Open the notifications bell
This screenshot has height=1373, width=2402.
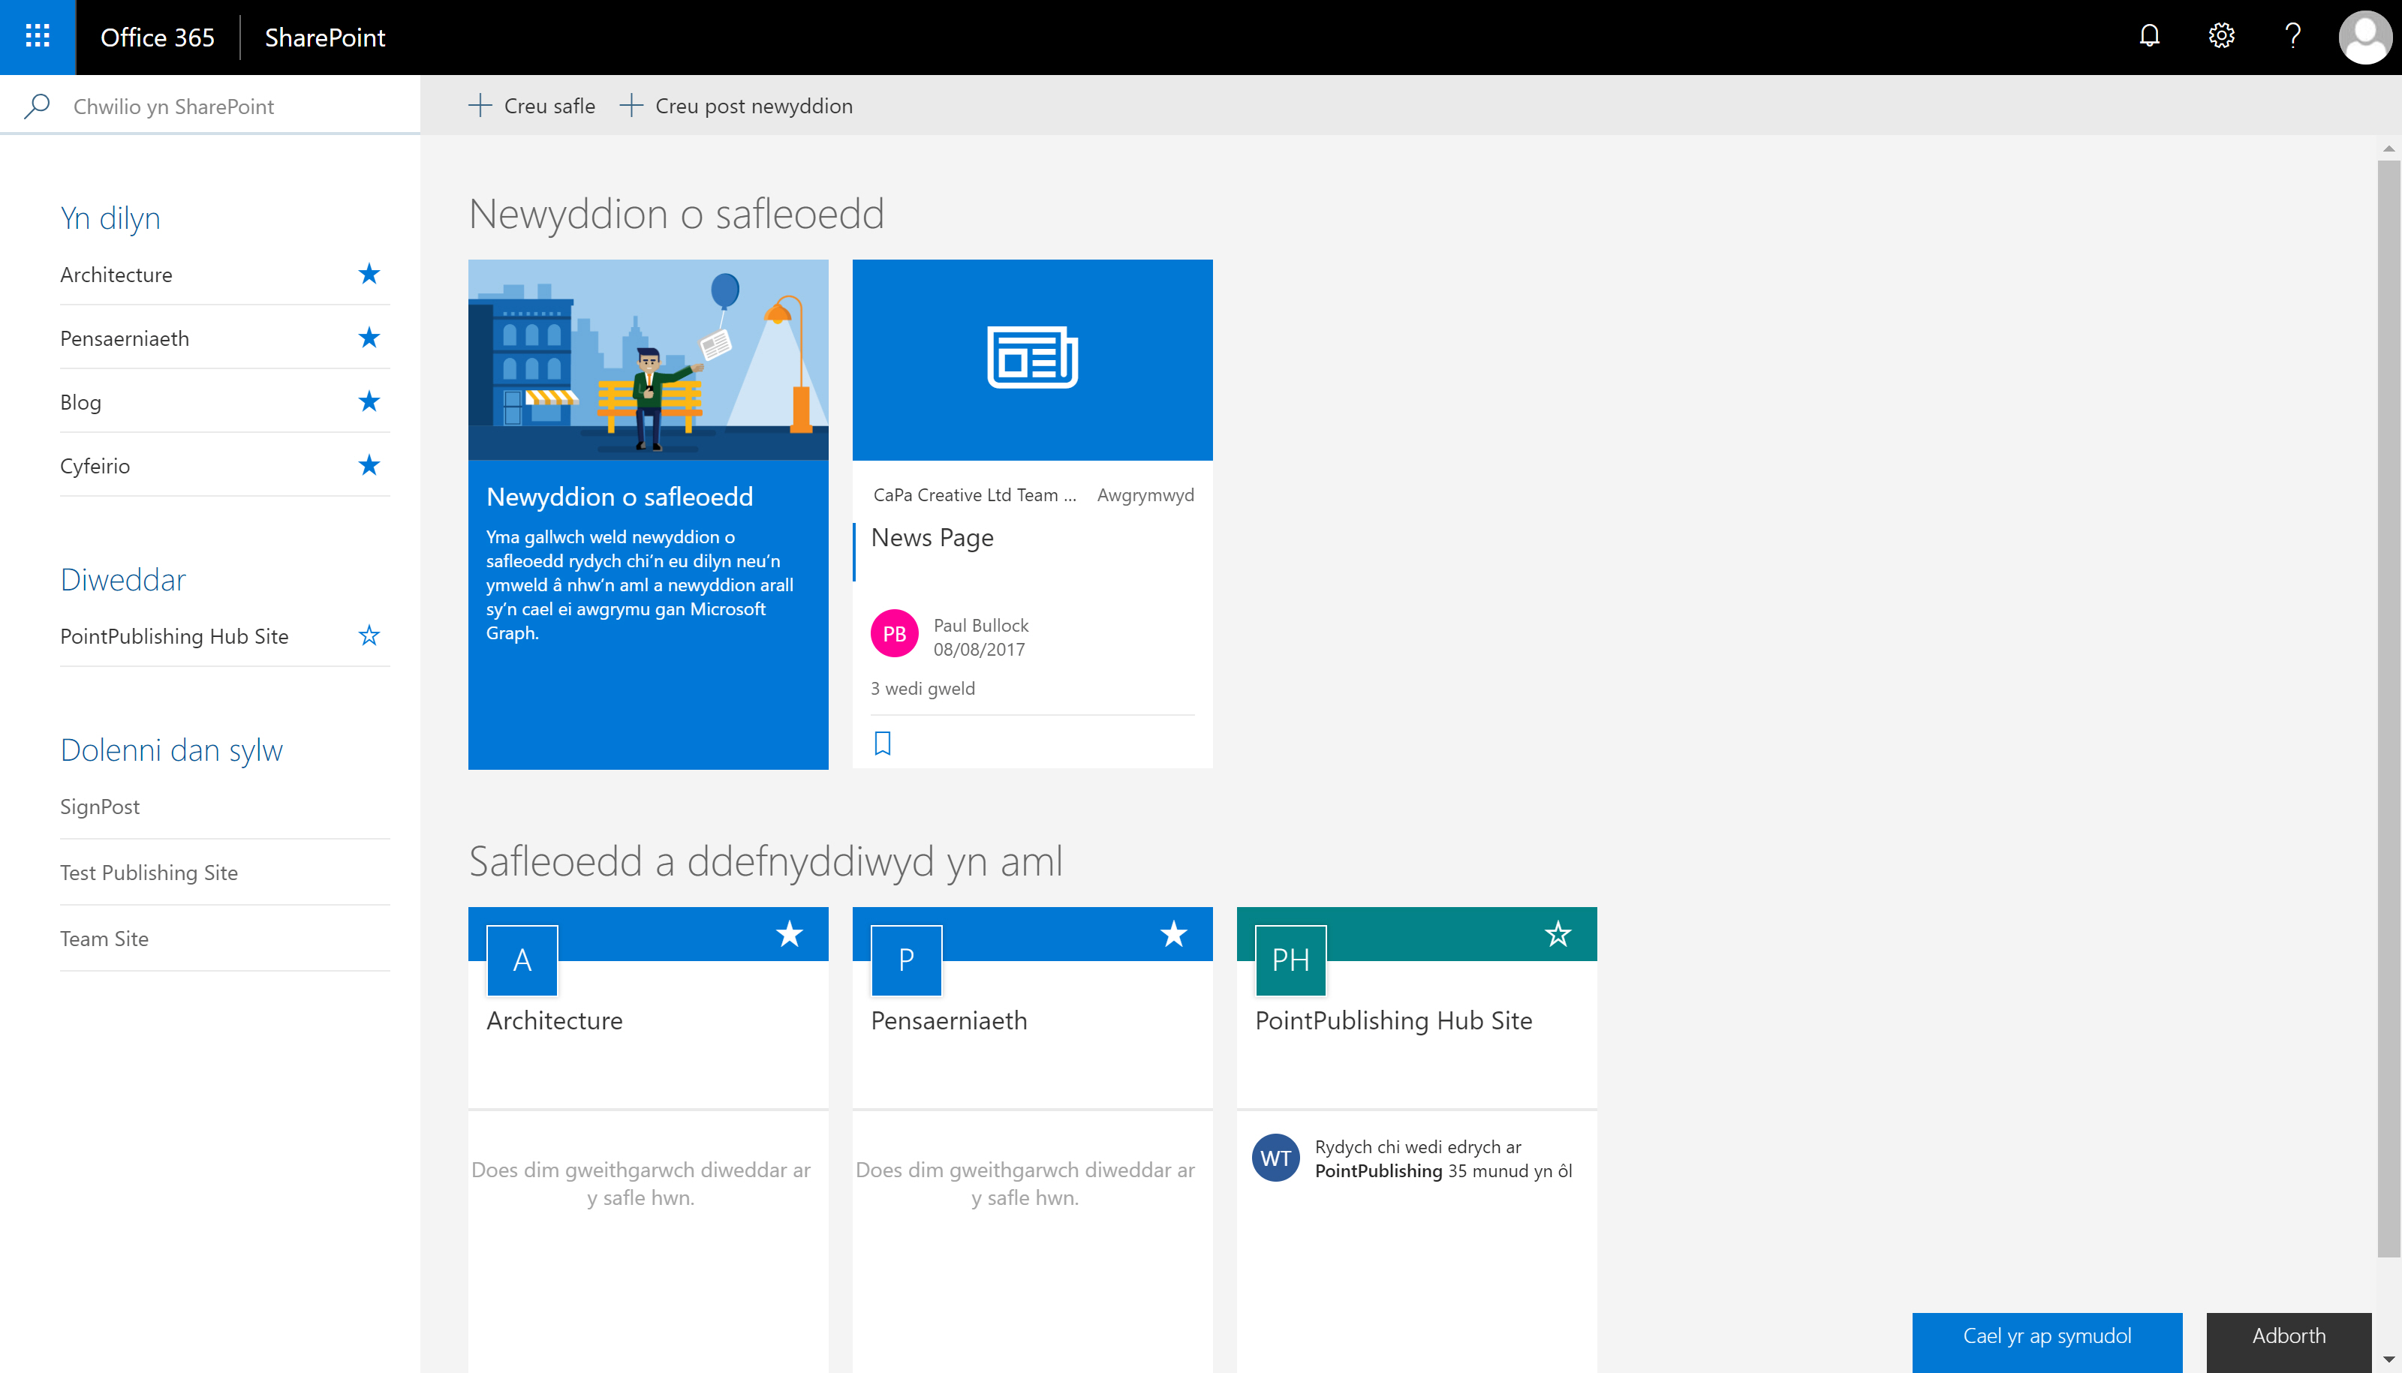[x=2149, y=36]
